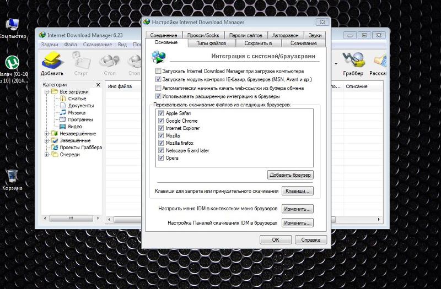
Task: Toggle advanced browser integration checkbox
Action: [x=158, y=96]
